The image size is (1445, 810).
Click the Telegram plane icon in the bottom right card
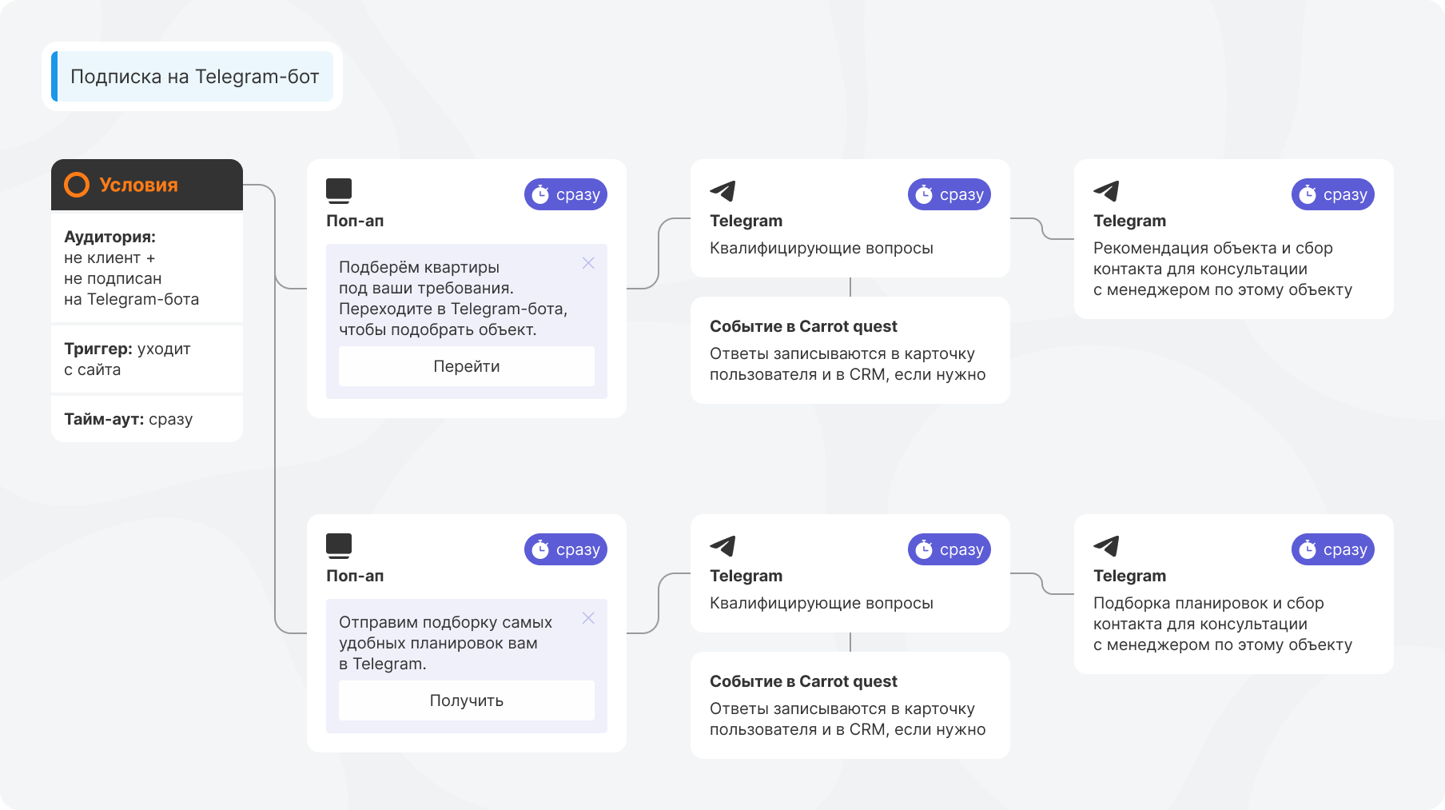click(x=1106, y=546)
